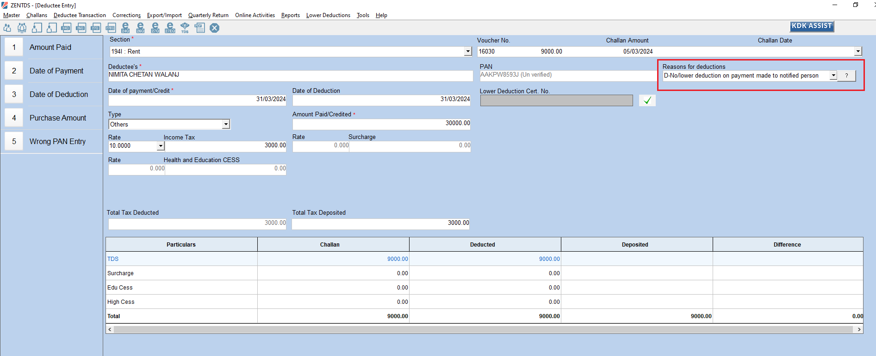
Task: Click the question mark help button
Action: coord(847,76)
